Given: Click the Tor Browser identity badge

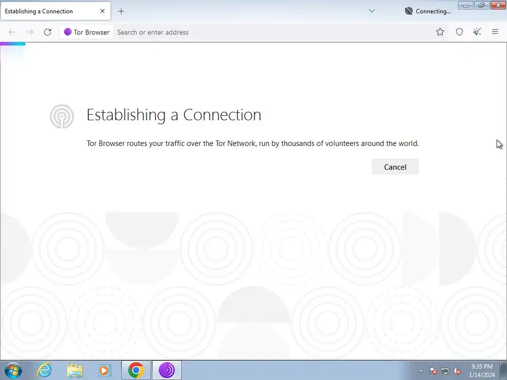Looking at the screenshot, I should pos(87,32).
